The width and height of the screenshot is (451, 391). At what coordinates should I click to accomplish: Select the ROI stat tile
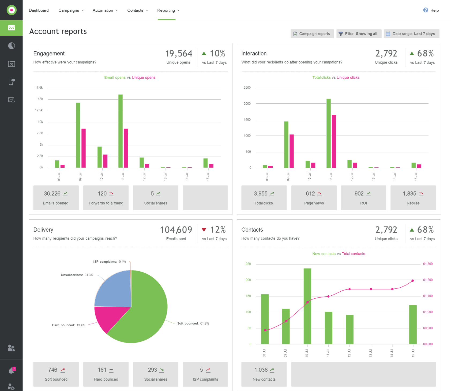point(363,198)
